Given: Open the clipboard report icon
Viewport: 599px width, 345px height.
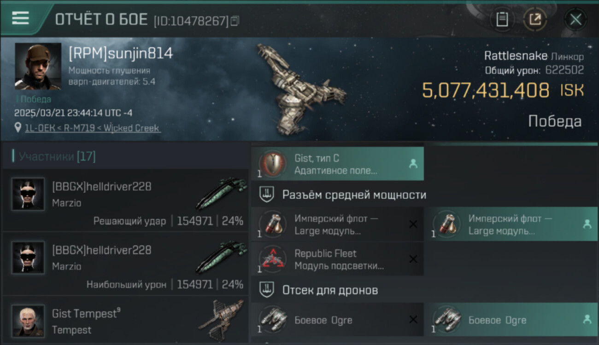Looking at the screenshot, I should 502,19.
